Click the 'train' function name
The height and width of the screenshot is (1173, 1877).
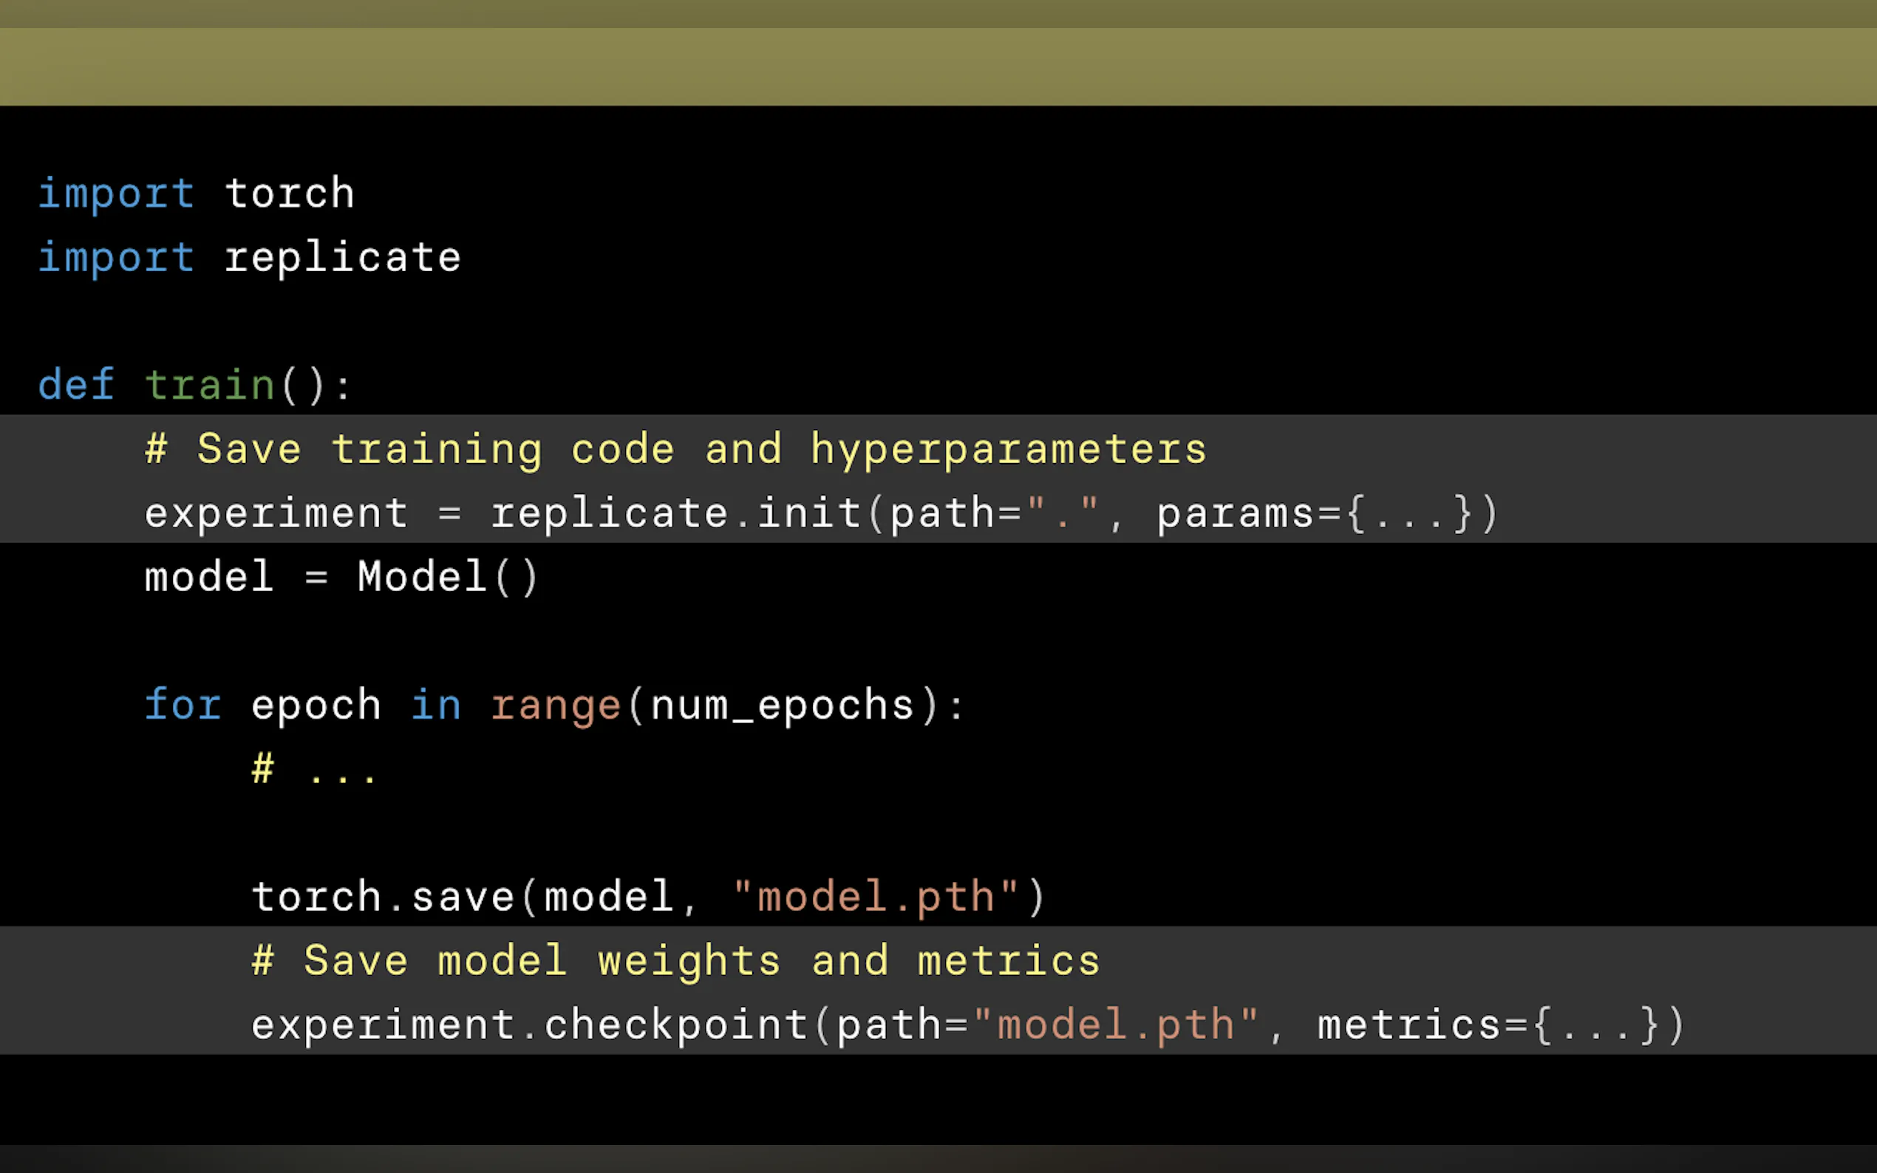pos(210,385)
